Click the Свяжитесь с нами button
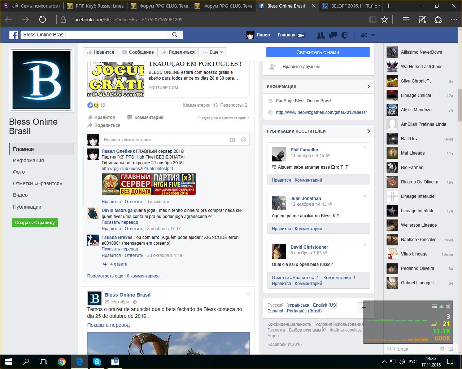 click(x=318, y=52)
